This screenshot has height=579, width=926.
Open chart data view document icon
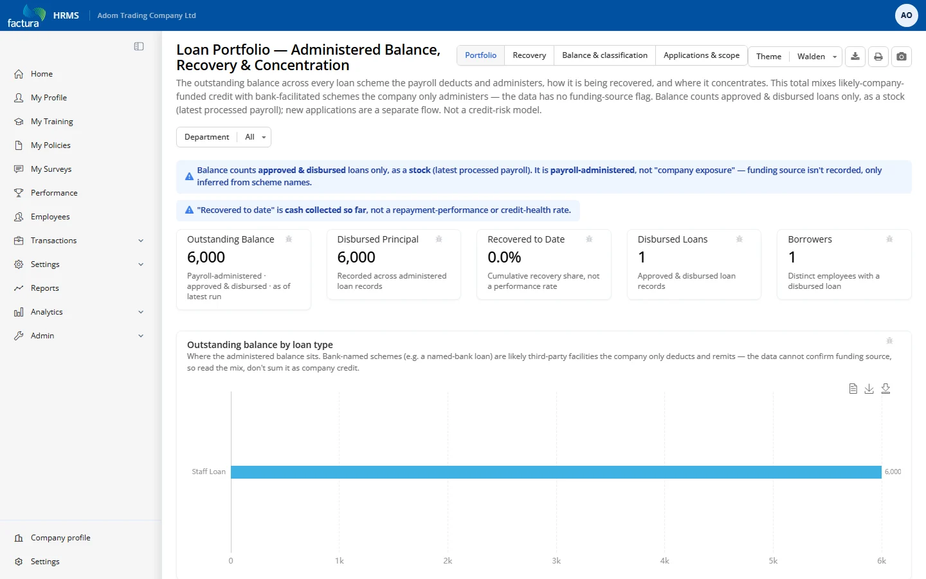pos(853,389)
